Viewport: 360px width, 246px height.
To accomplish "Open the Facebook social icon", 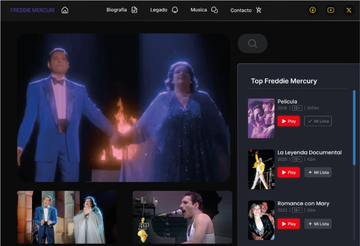I will coord(313,10).
